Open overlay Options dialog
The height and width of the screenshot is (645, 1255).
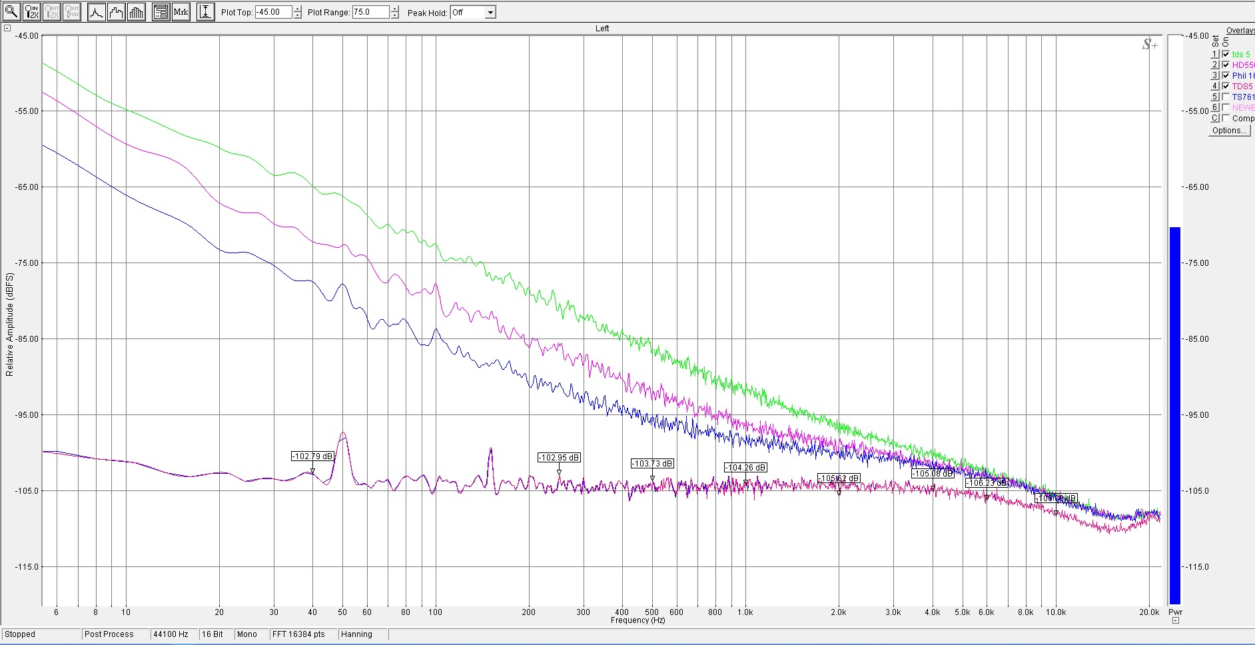[1229, 131]
